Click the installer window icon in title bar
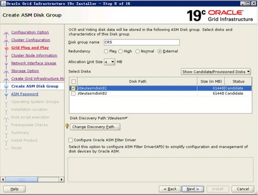This screenshot has height=195, width=258. [4, 4]
